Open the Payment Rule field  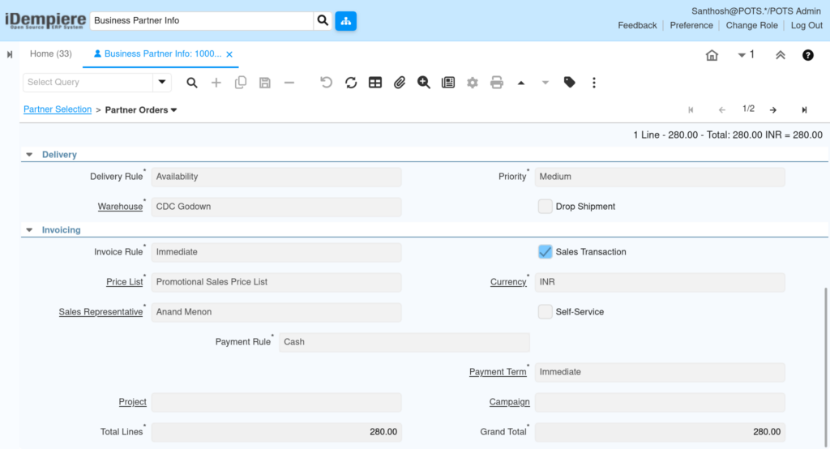[x=404, y=342]
